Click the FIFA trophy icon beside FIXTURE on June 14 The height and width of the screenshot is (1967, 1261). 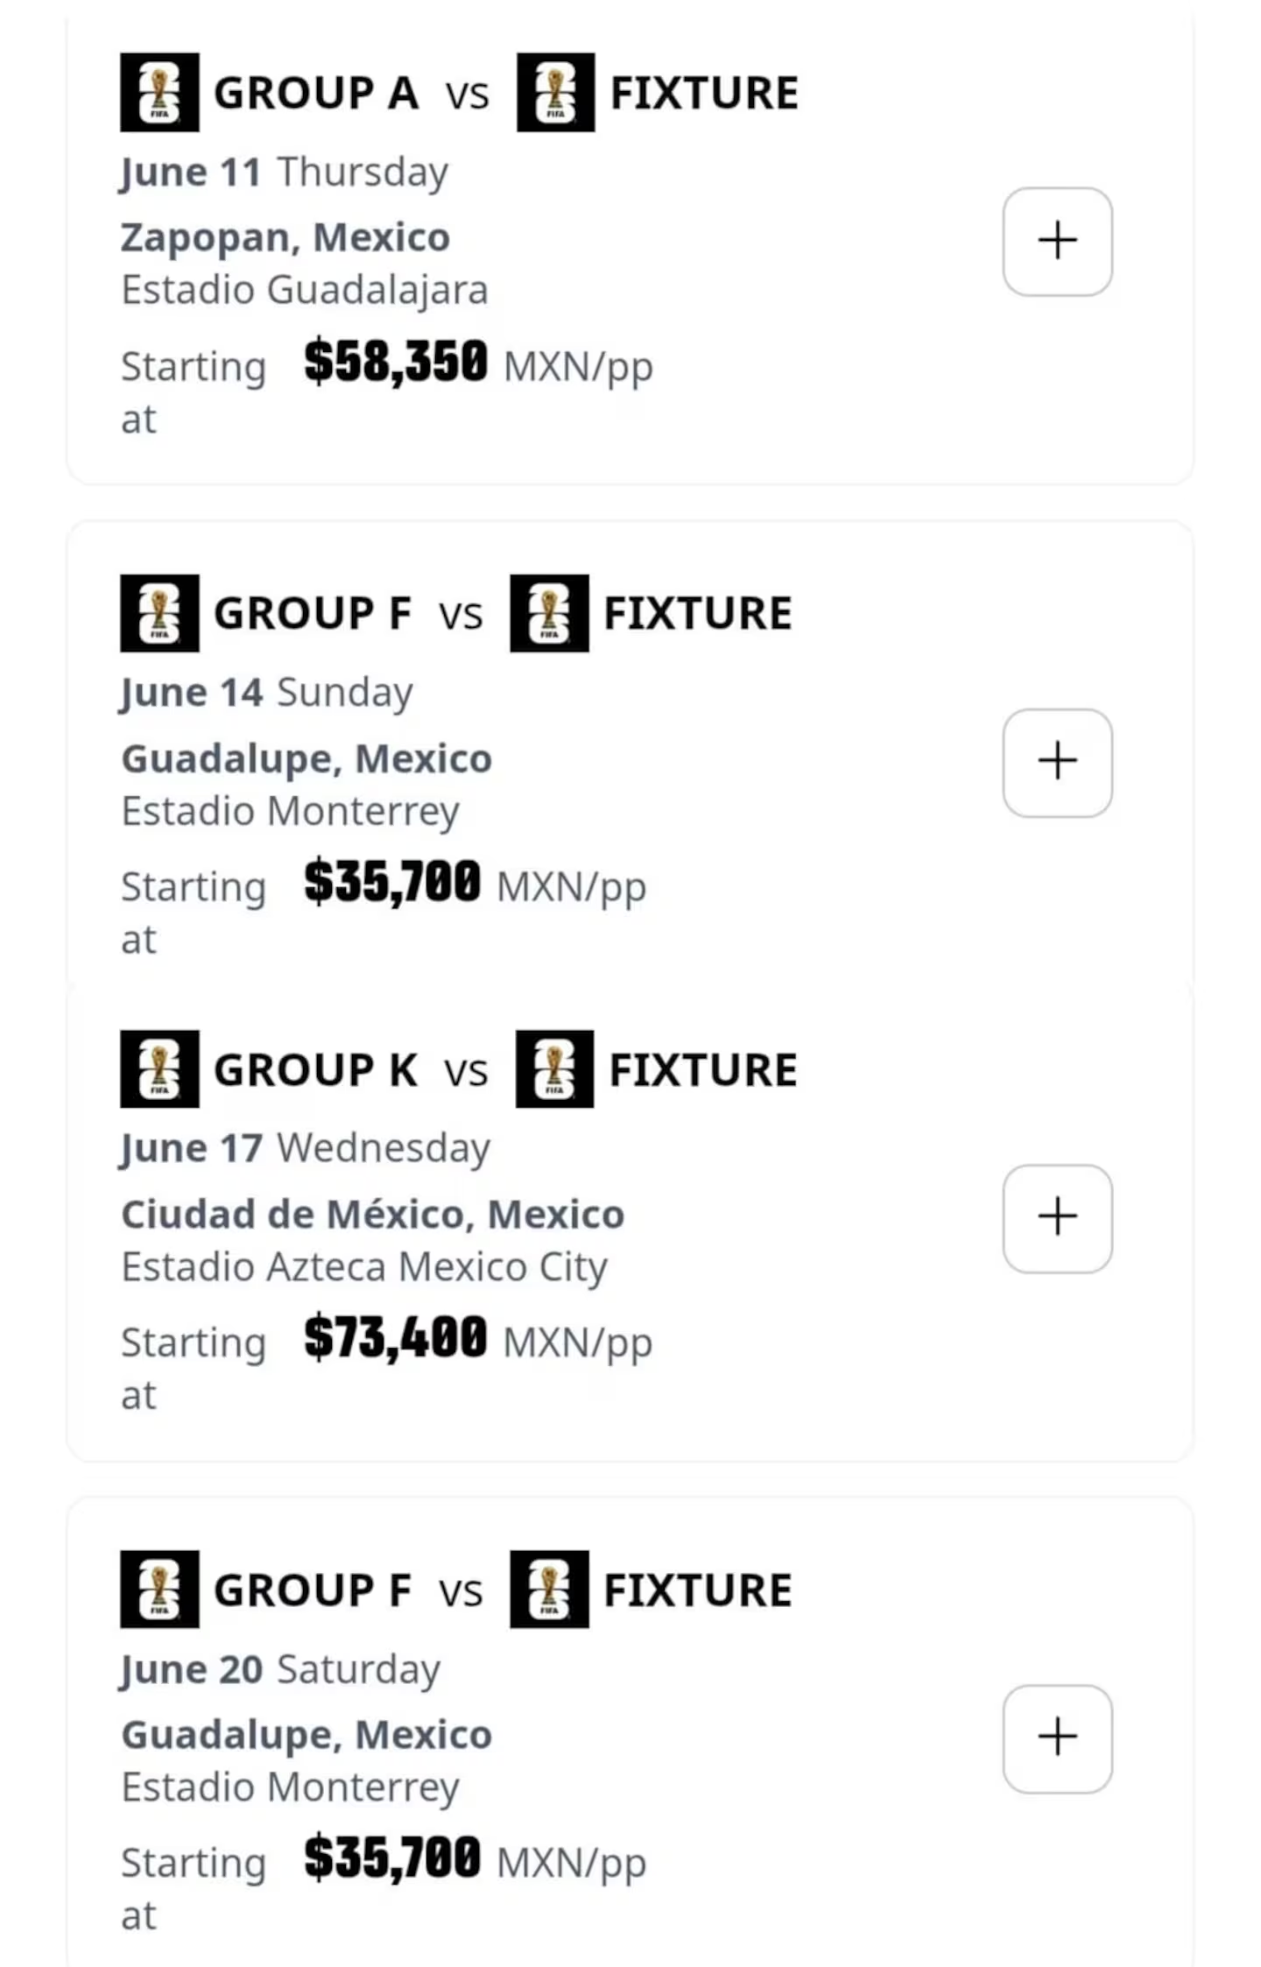[x=549, y=613]
